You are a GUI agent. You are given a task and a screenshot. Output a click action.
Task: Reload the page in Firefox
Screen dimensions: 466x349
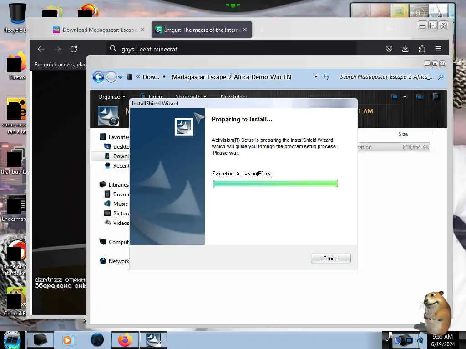click(x=74, y=49)
